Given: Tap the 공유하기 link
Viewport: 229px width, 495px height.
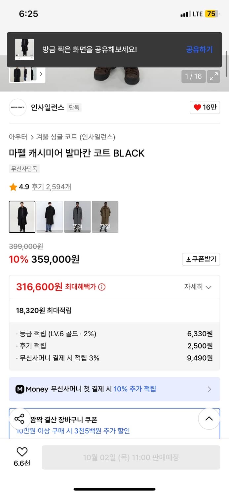Looking at the screenshot, I should pyautogui.click(x=199, y=49).
